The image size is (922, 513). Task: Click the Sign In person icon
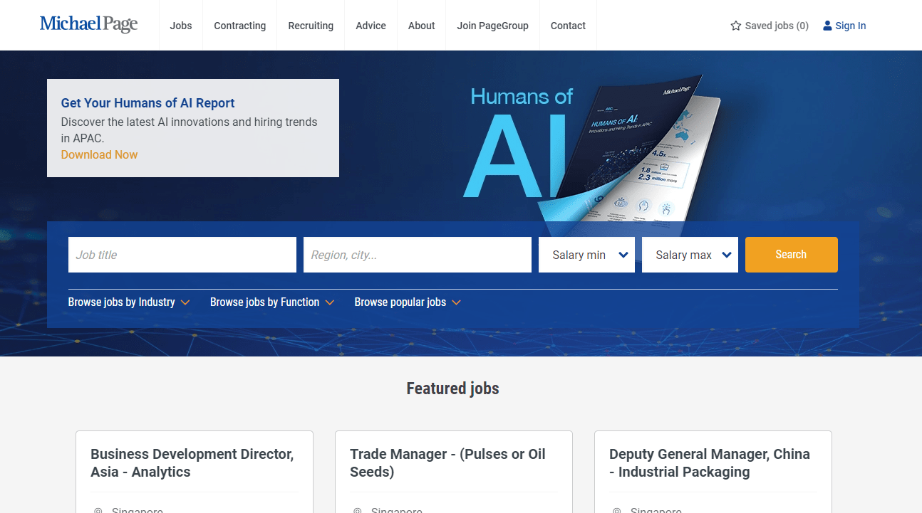[827, 26]
